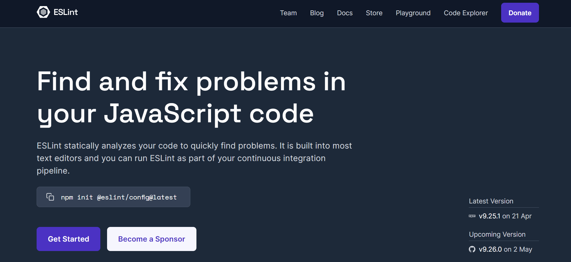Open the Docs navigation link
Viewport: 571px width, 262px height.
(x=345, y=13)
